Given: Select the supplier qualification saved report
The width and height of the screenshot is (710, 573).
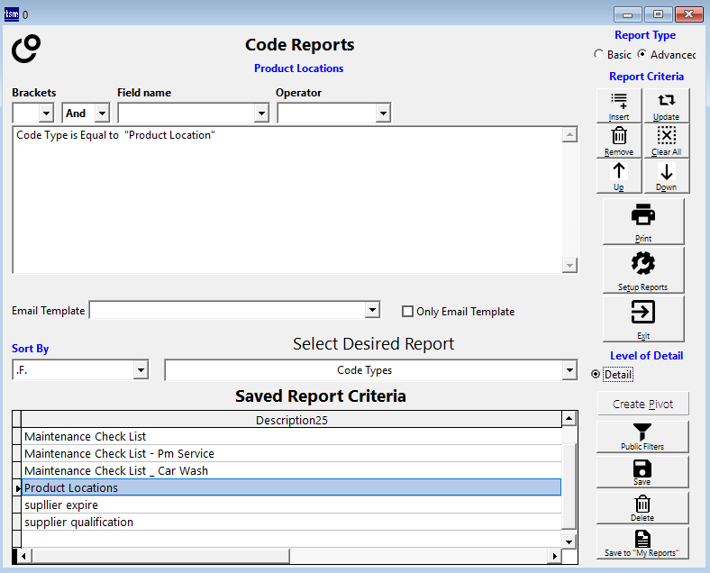Looking at the screenshot, I should coord(78,523).
